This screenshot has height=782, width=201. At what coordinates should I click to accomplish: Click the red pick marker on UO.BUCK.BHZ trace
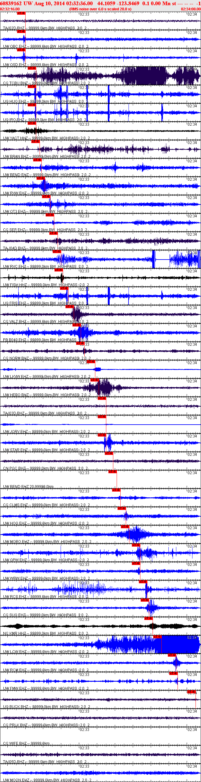(192, 692)
